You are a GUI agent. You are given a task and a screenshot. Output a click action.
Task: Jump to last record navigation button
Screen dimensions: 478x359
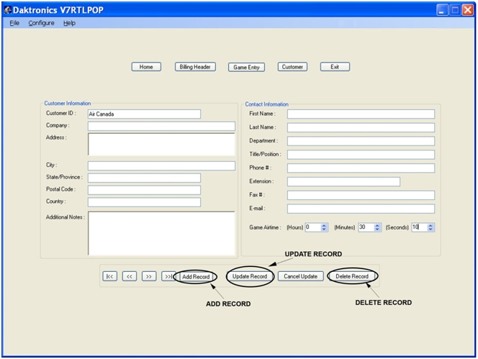point(167,276)
